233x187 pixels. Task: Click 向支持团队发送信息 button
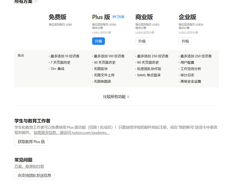(35, 175)
